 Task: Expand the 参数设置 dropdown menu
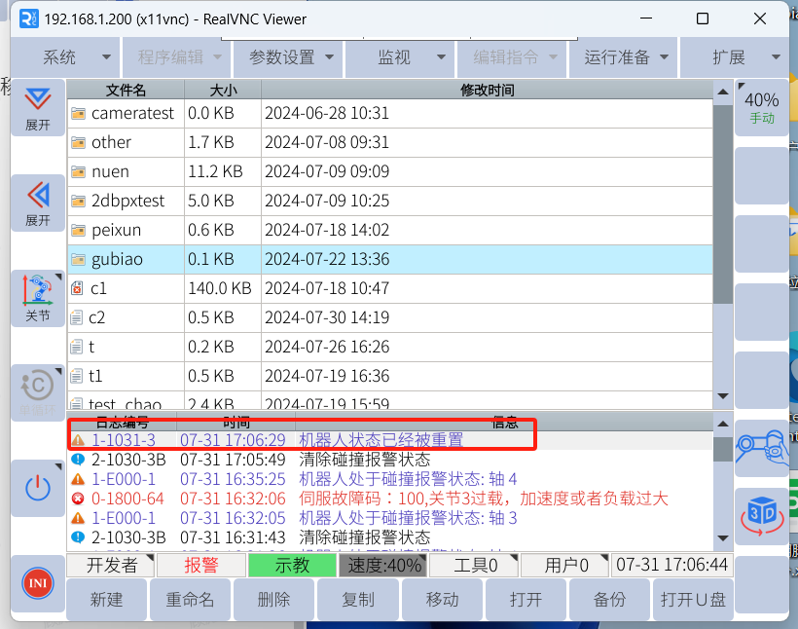click(291, 57)
